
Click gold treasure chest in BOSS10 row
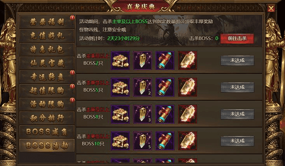120,141
